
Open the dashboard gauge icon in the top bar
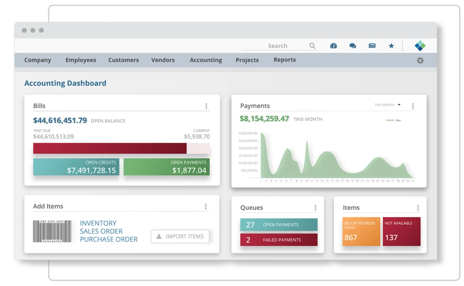click(333, 46)
